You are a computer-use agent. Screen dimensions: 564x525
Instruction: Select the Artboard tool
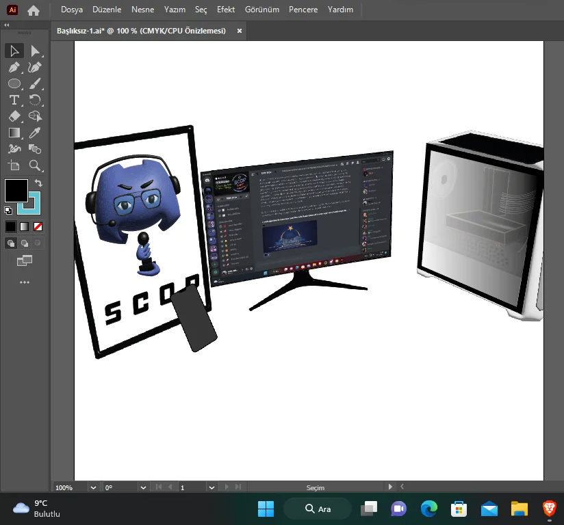(14, 165)
